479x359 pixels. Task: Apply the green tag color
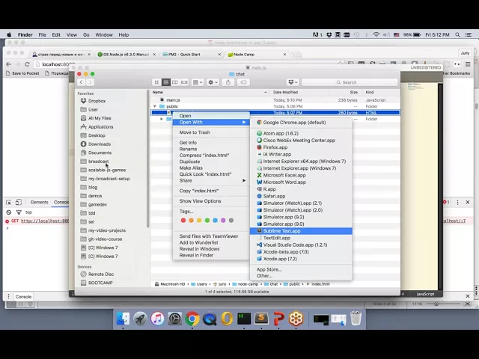tap(207, 221)
